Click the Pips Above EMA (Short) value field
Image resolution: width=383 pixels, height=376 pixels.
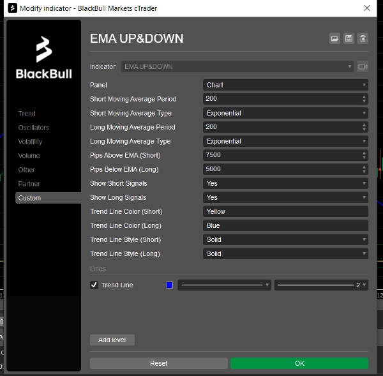click(281, 155)
